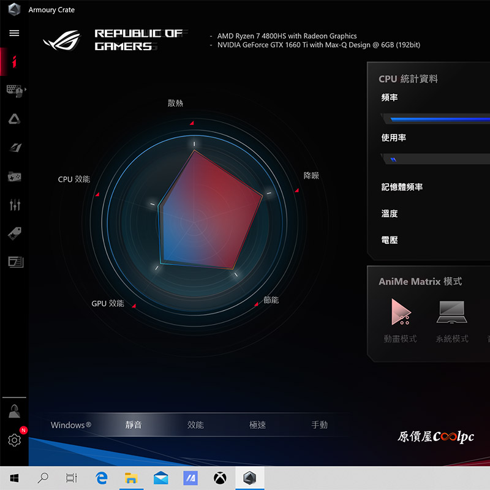Launch Microsoft Edge from taskbar
490x490 pixels.
coord(102,478)
